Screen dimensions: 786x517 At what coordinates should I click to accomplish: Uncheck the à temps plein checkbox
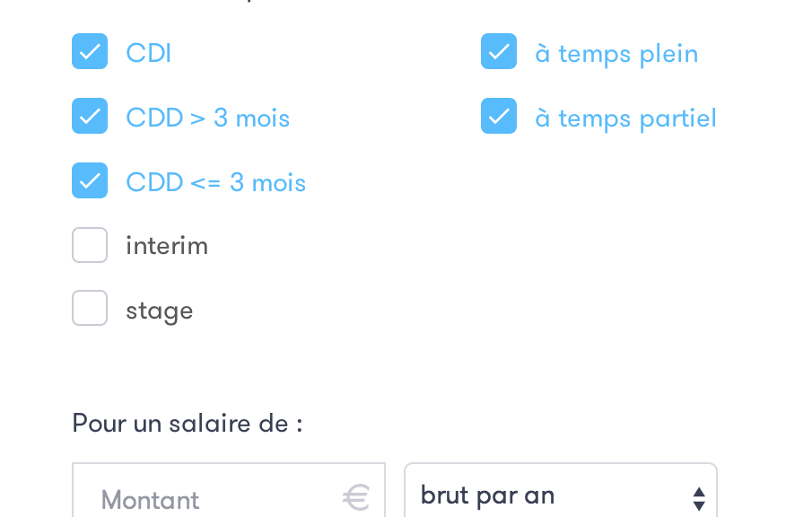pyautogui.click(x=499, y=52)
